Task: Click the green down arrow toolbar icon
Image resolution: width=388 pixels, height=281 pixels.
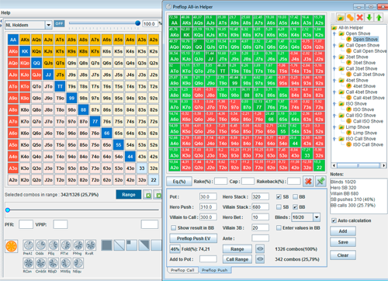Action: (369, 17)
